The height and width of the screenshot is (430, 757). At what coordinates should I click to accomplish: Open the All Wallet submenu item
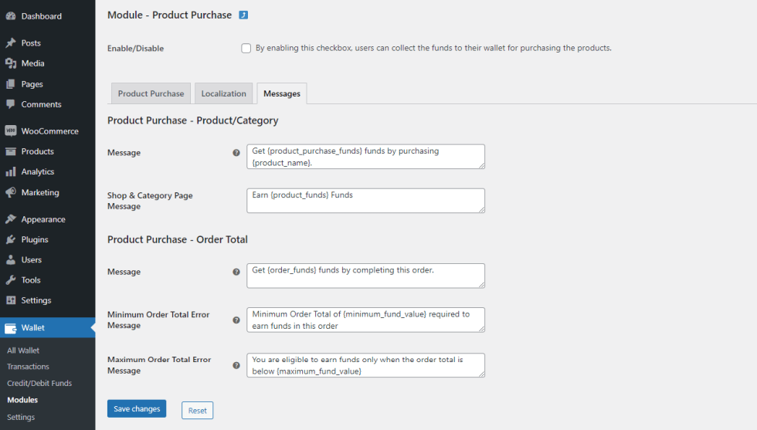23,350
